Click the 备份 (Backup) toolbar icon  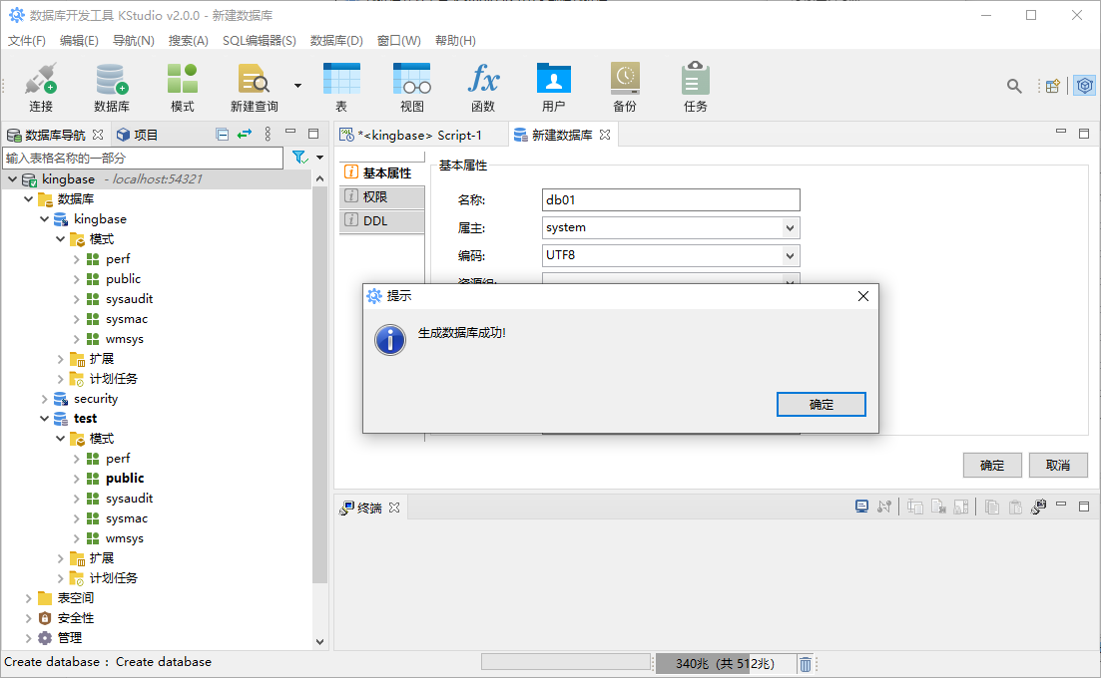(625, 87)
